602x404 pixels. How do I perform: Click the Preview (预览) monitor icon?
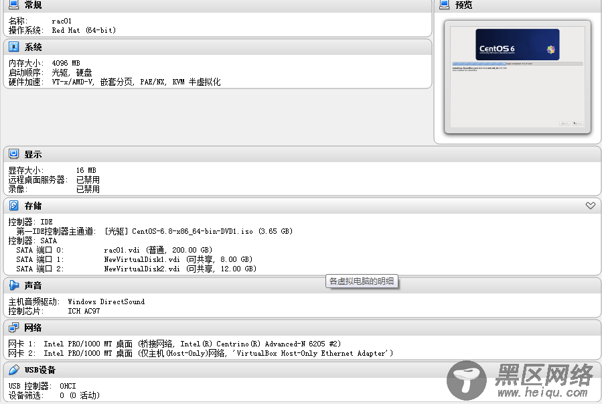click(x=444, y=4)
